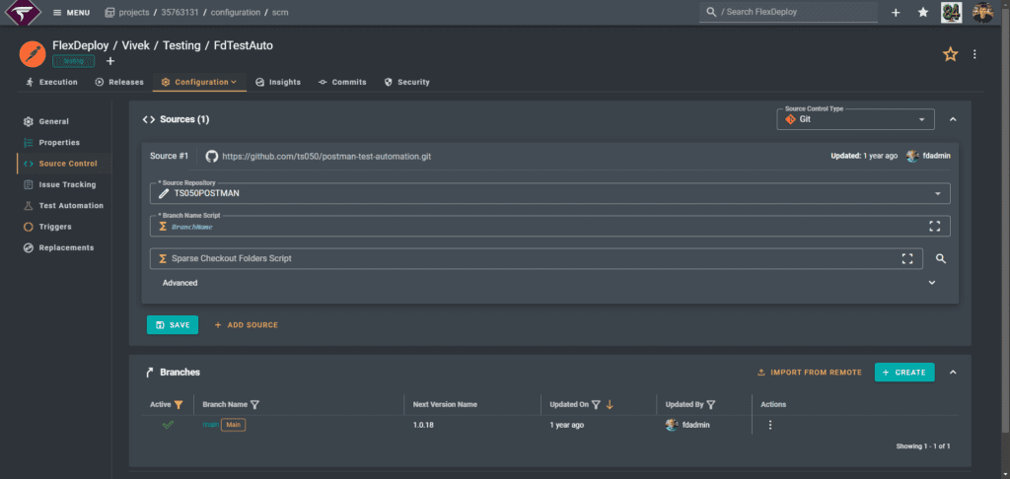
Task: Expand Branch Name Script to fullscreen
Action: [x=935, y=227]
